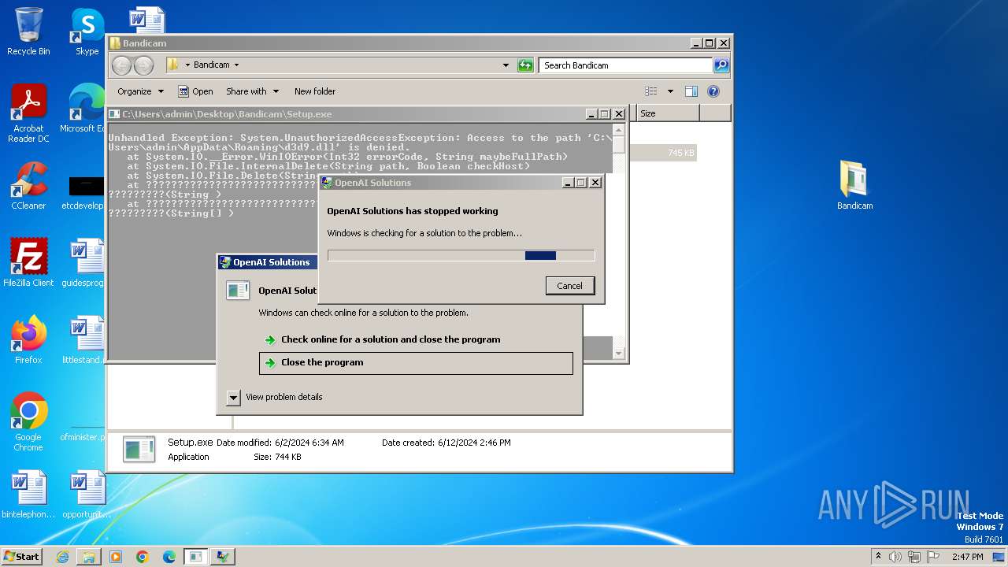The image size is (1008, 567).
Task: Click the refresh button beside address bar
Action: coord(525,65)
